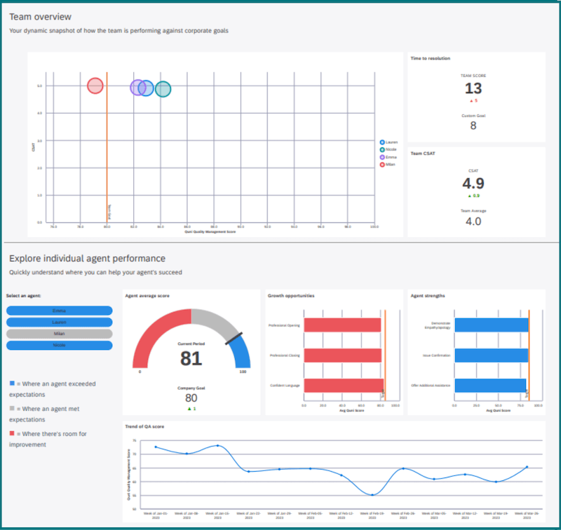Click the gauge needle on Agent average score
This screenshot has height=530, width=561.
234,339
